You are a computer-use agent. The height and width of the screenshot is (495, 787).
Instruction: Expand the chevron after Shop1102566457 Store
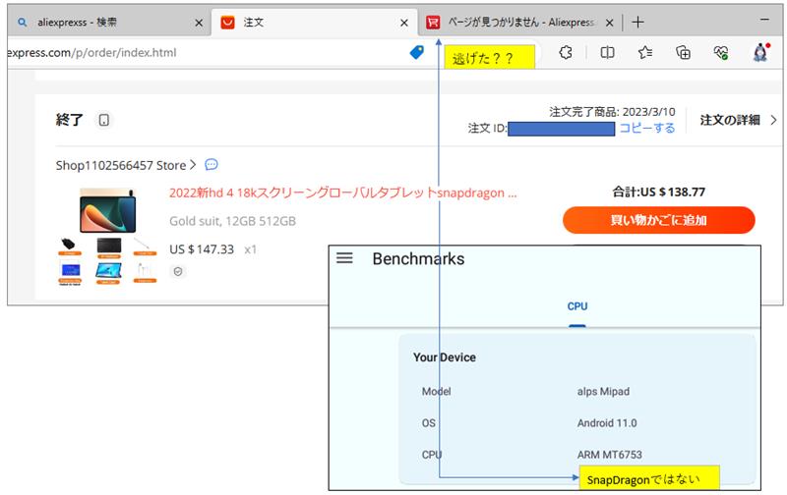pyautogui.click(x=192, y=165)
